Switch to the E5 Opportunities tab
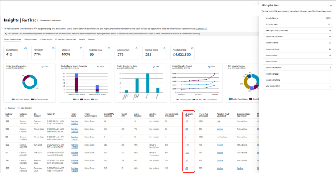 [46, 39]
